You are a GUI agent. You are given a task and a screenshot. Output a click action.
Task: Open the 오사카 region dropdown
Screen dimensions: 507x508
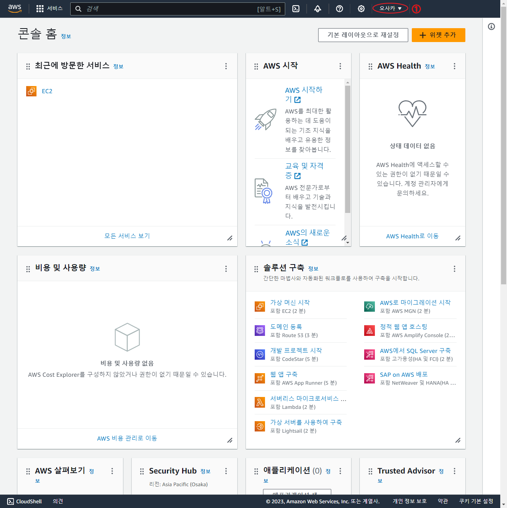pyautogui.click(x=390, y=8)
